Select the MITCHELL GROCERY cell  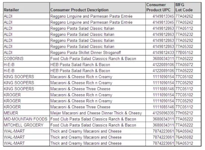click(x=26, y=125)
